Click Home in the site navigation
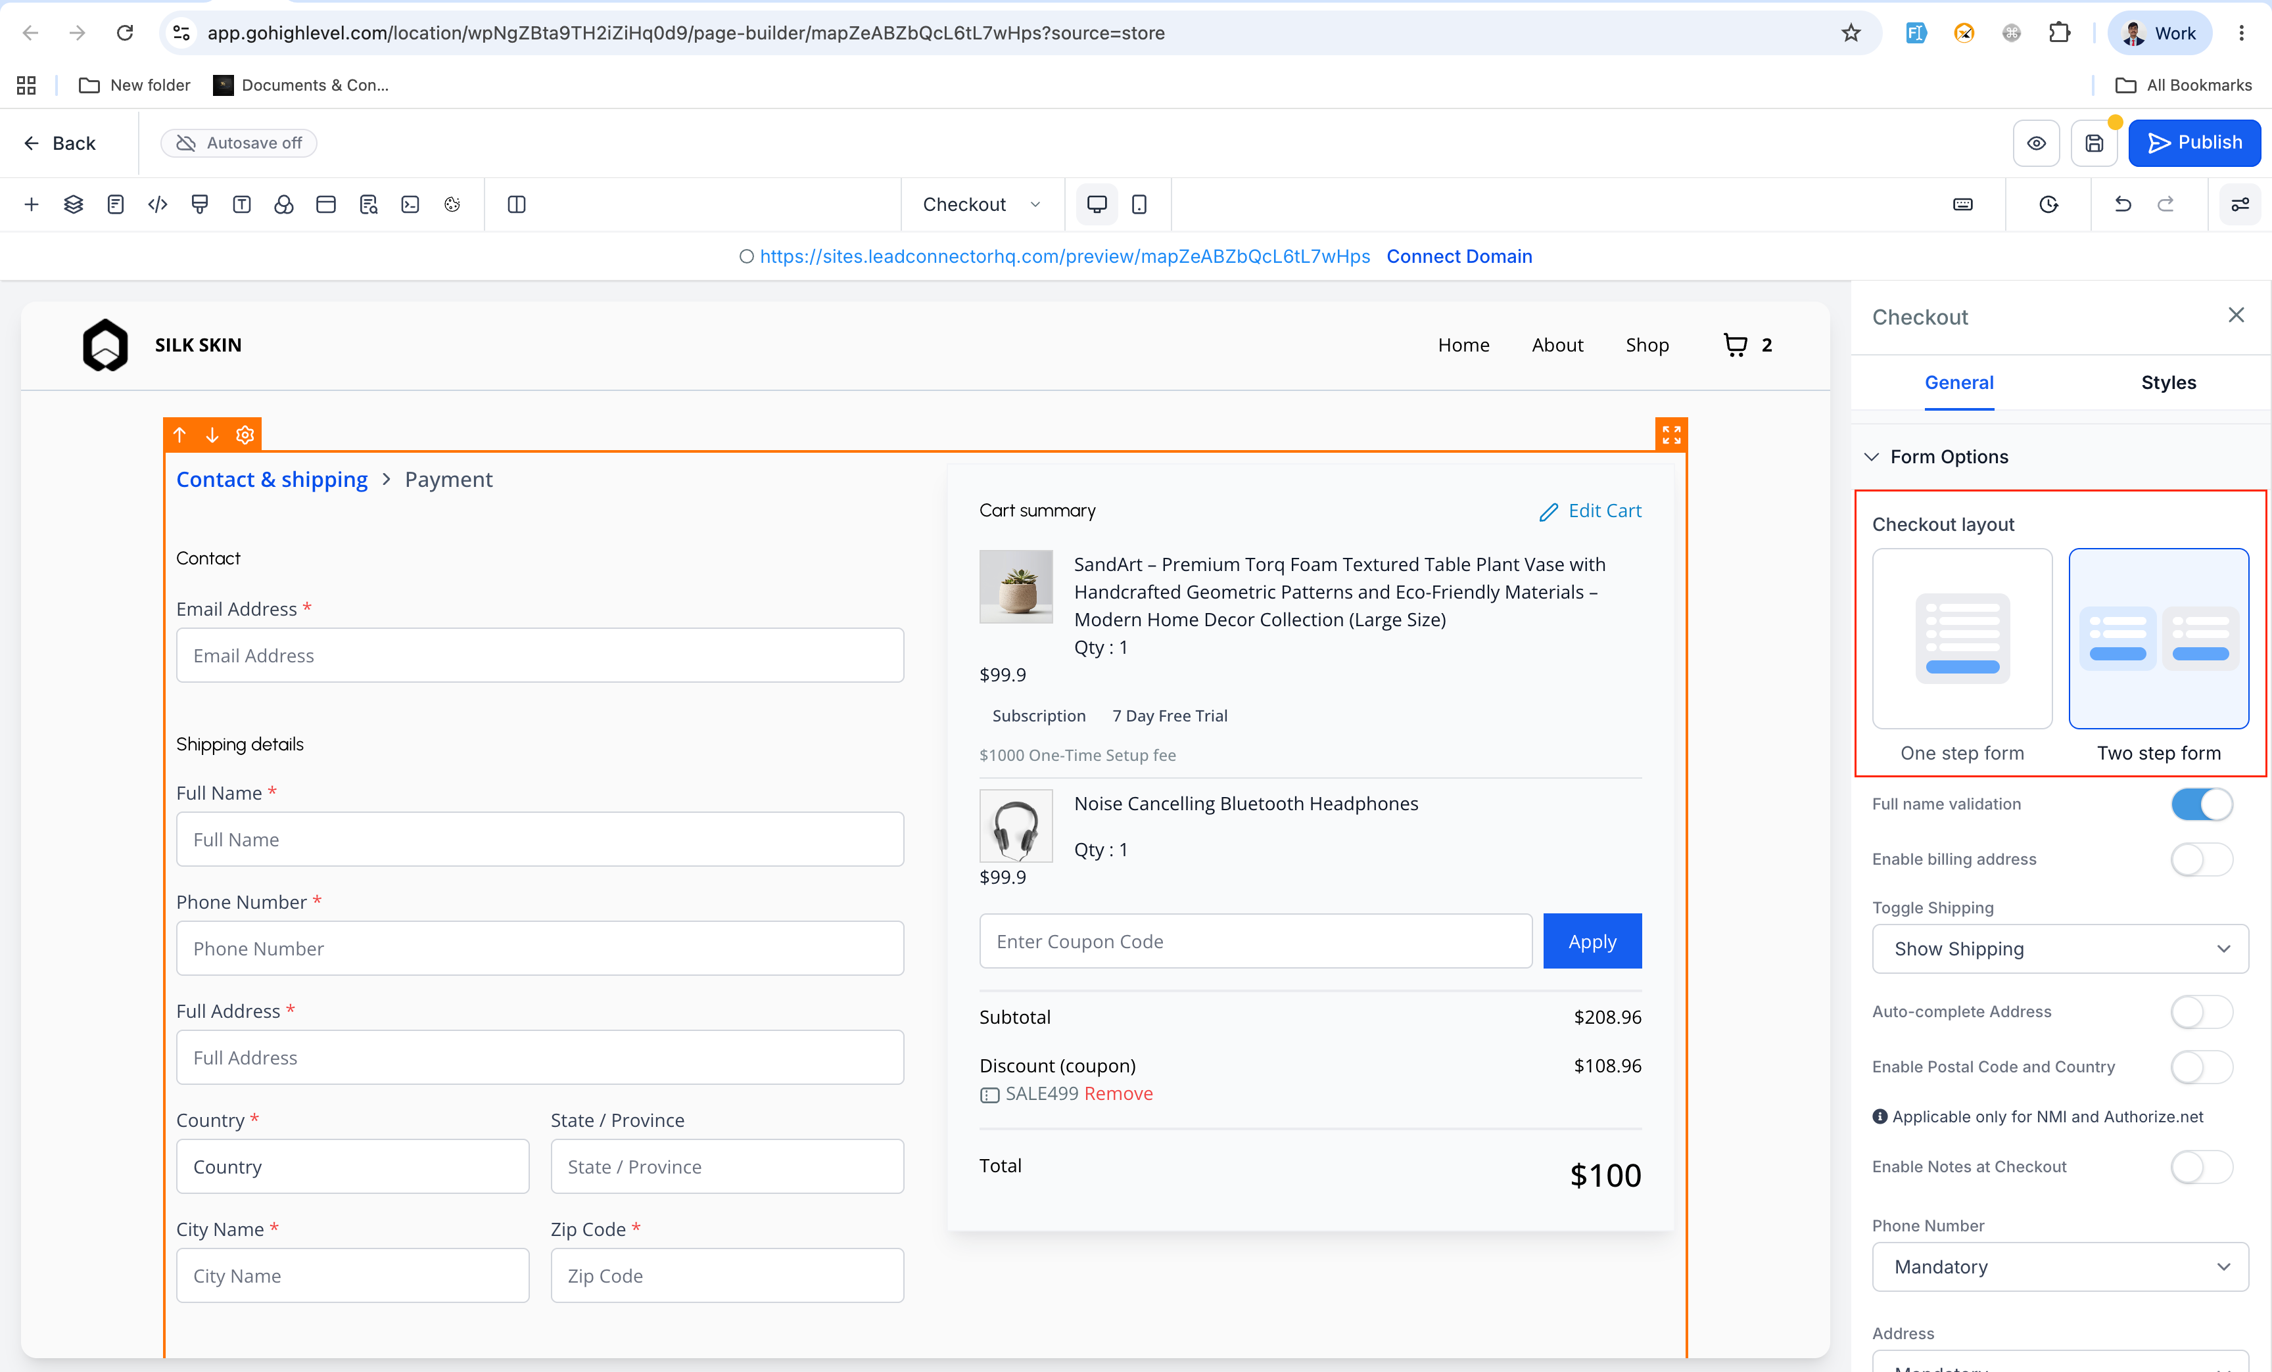This screenshot has height=1372, width=2272. click(x=1463, y=344)
